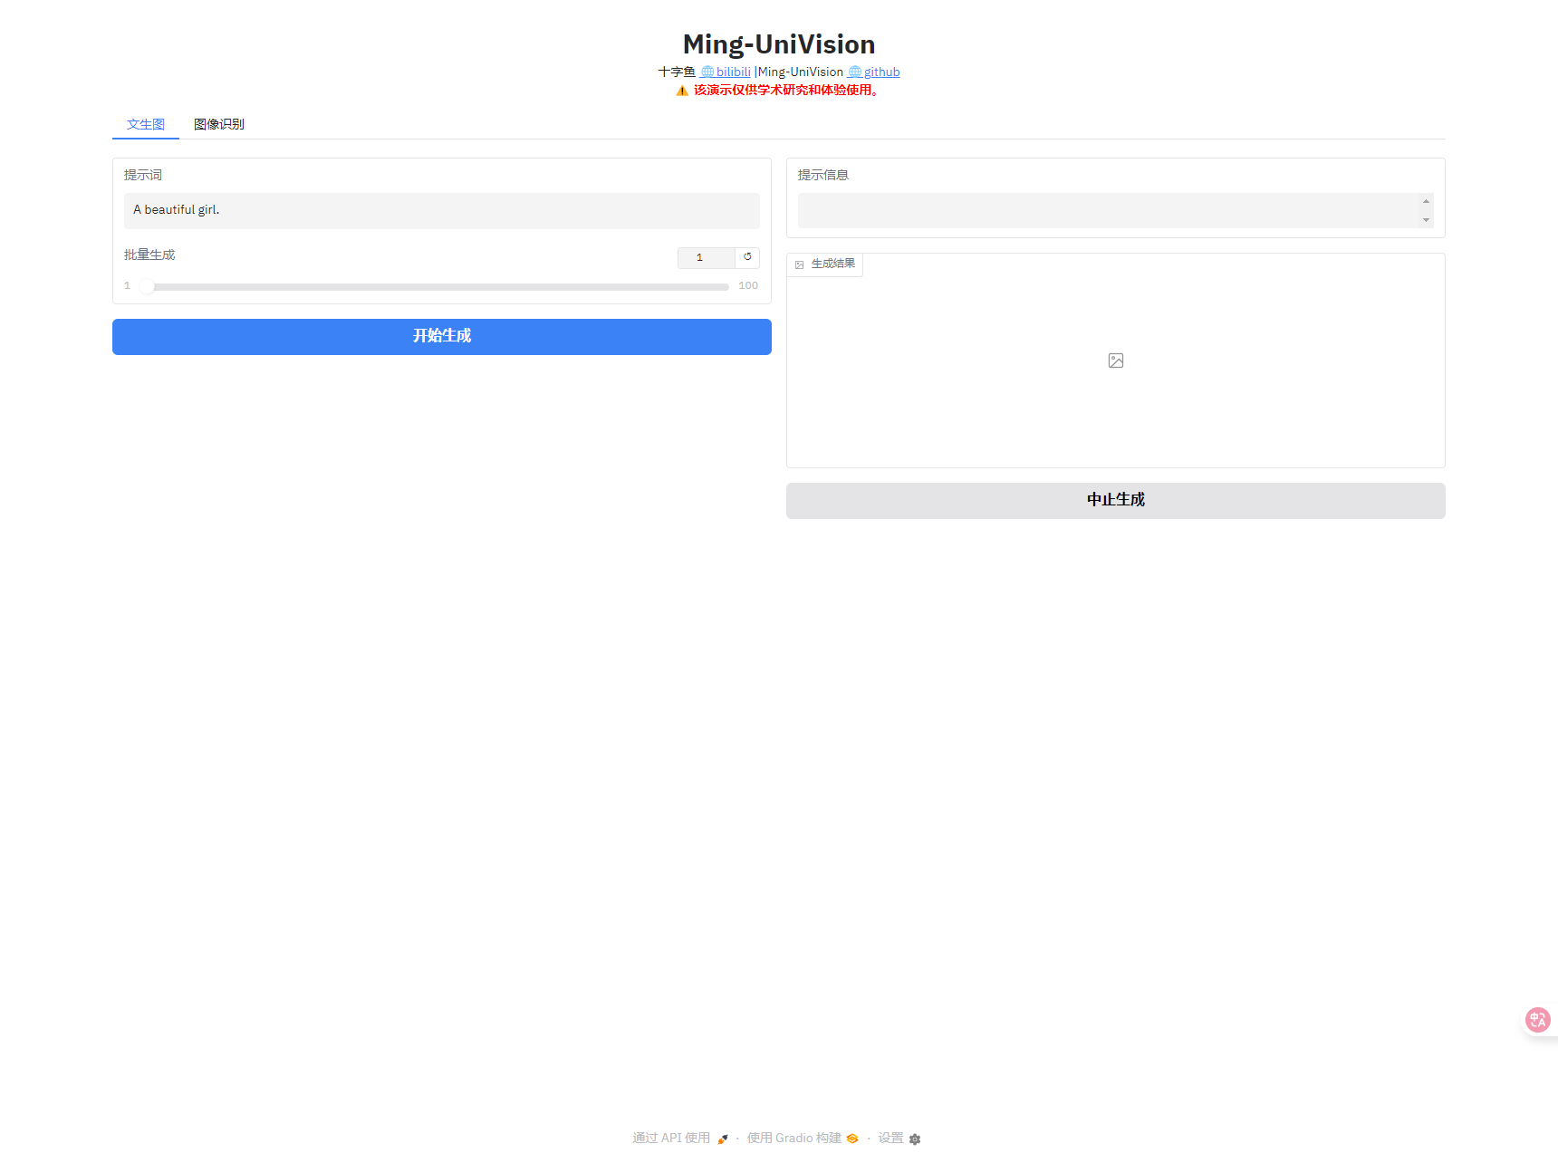Click the 批量生成 slider handle

coord(147,286)
